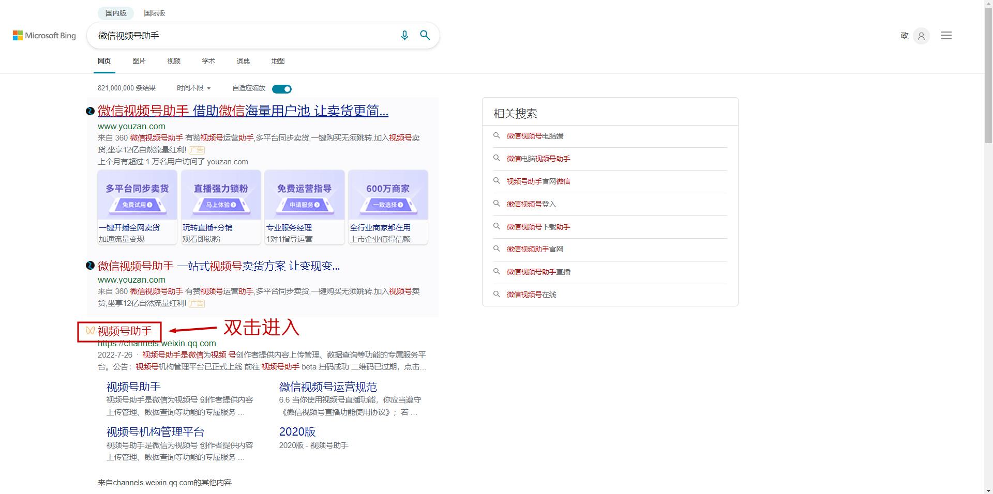This screenshot has width=993, height=494.
Task: Select the 地图 tab
Action: tap(278, 61)
